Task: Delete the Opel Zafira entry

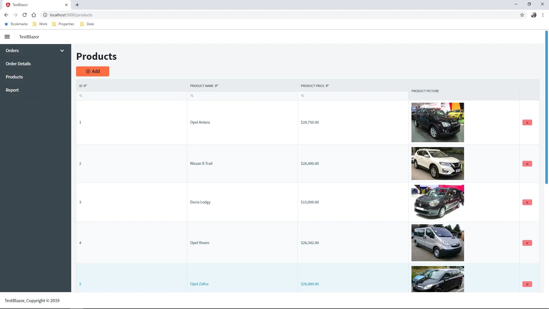Action: coord(527,284)
